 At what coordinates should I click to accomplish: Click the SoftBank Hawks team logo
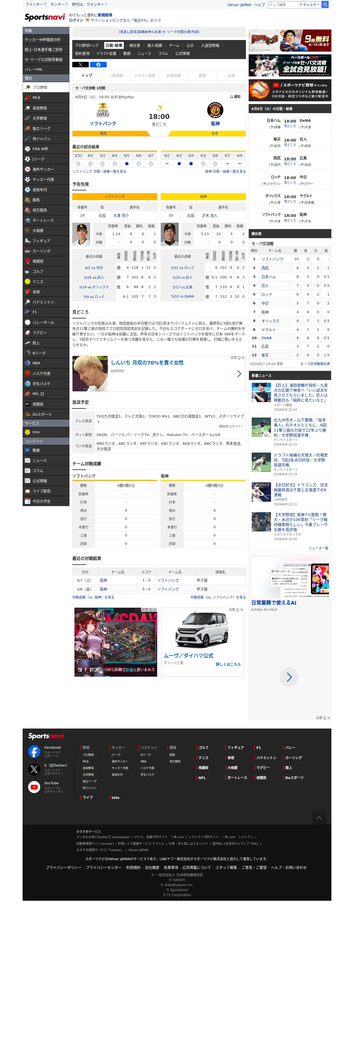103,110
